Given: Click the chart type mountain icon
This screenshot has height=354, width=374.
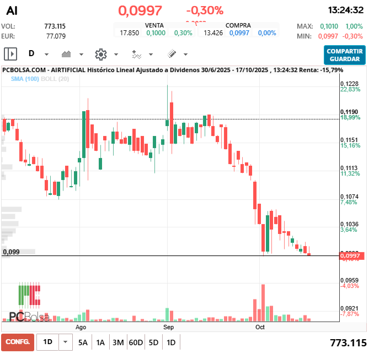Looking at the screenshot, I should (x=67, y=54).
